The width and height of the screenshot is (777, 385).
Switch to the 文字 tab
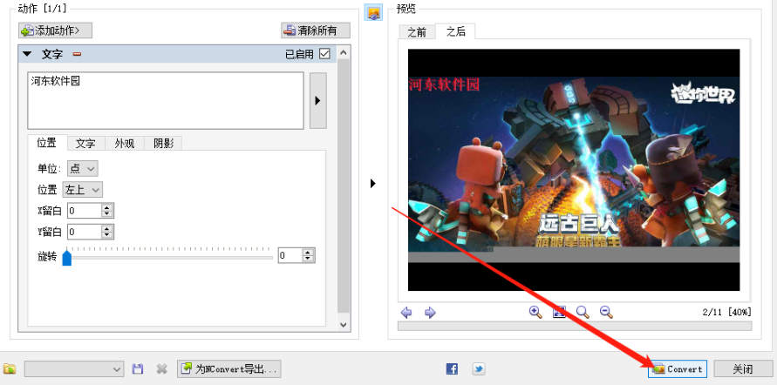pos(85,144)
